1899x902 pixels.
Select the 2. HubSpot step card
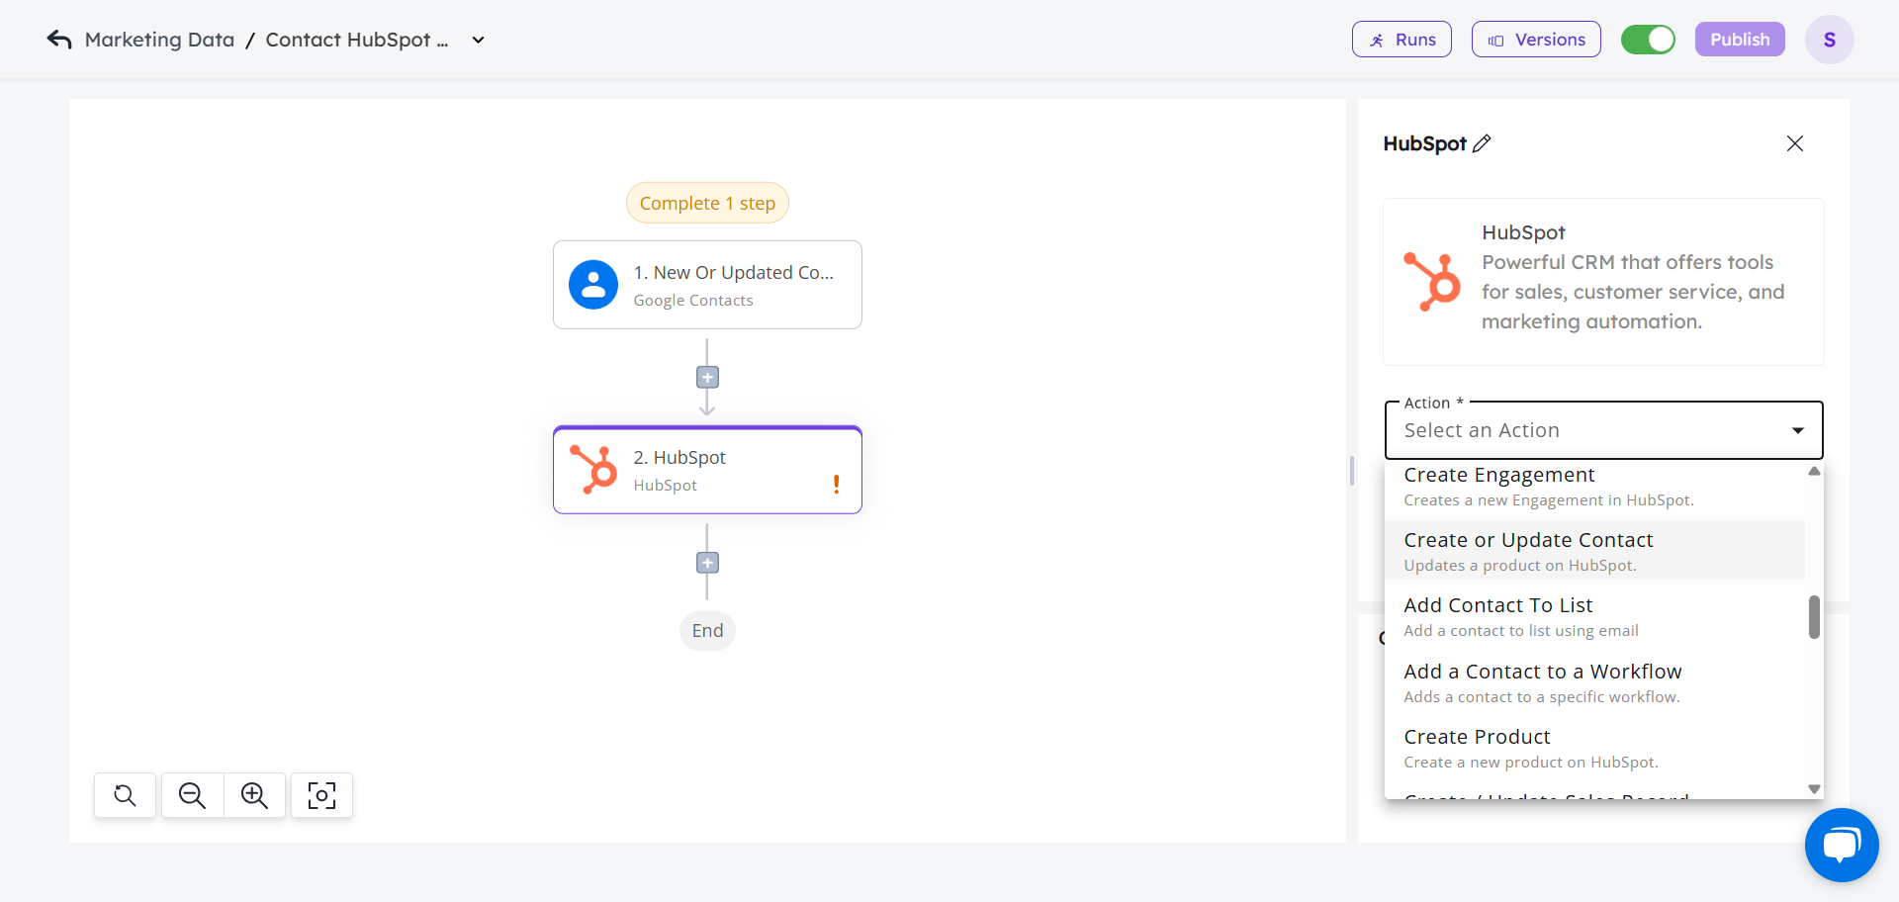[707, 470]
